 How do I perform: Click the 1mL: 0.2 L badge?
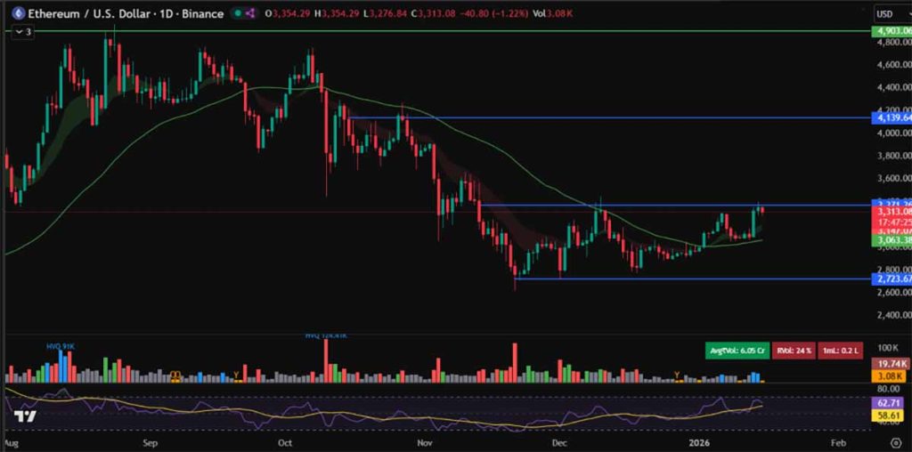[x=841, y=351]
